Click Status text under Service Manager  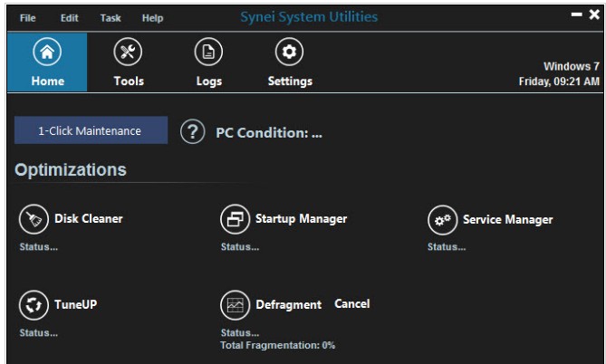(x=447, y=247)
